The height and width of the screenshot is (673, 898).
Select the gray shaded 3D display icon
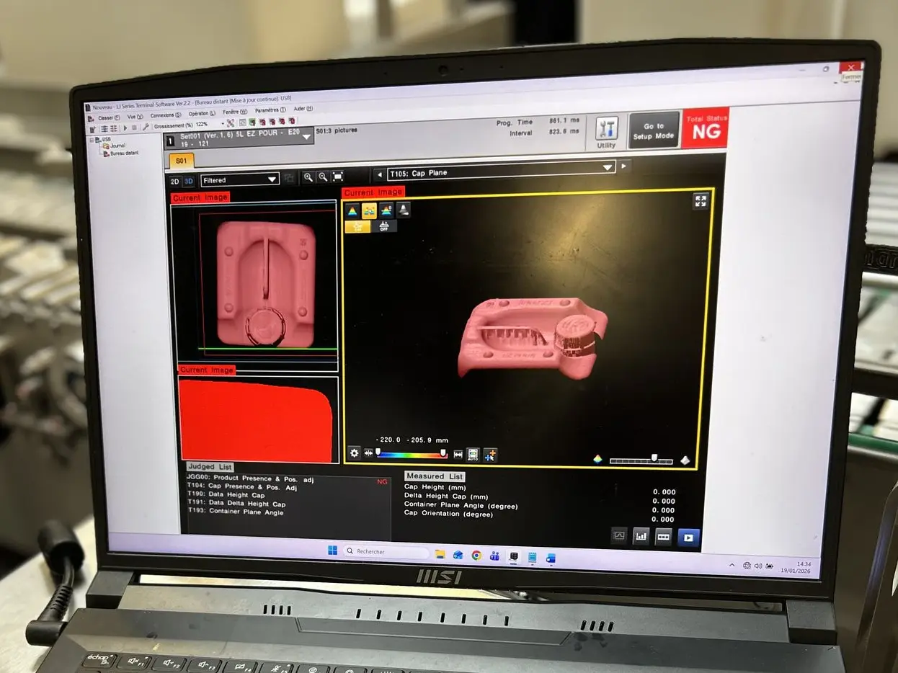404,210
